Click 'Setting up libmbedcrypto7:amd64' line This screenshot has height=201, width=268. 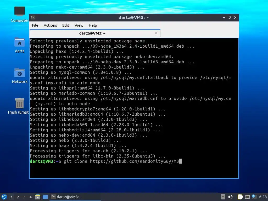(98, 109)
